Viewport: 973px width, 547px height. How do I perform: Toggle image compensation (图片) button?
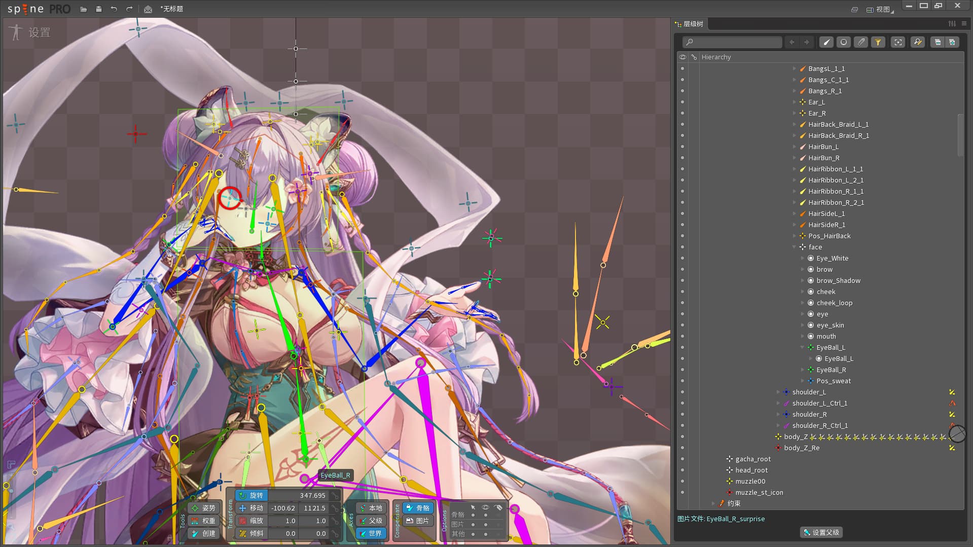click(x=418, y=521)
